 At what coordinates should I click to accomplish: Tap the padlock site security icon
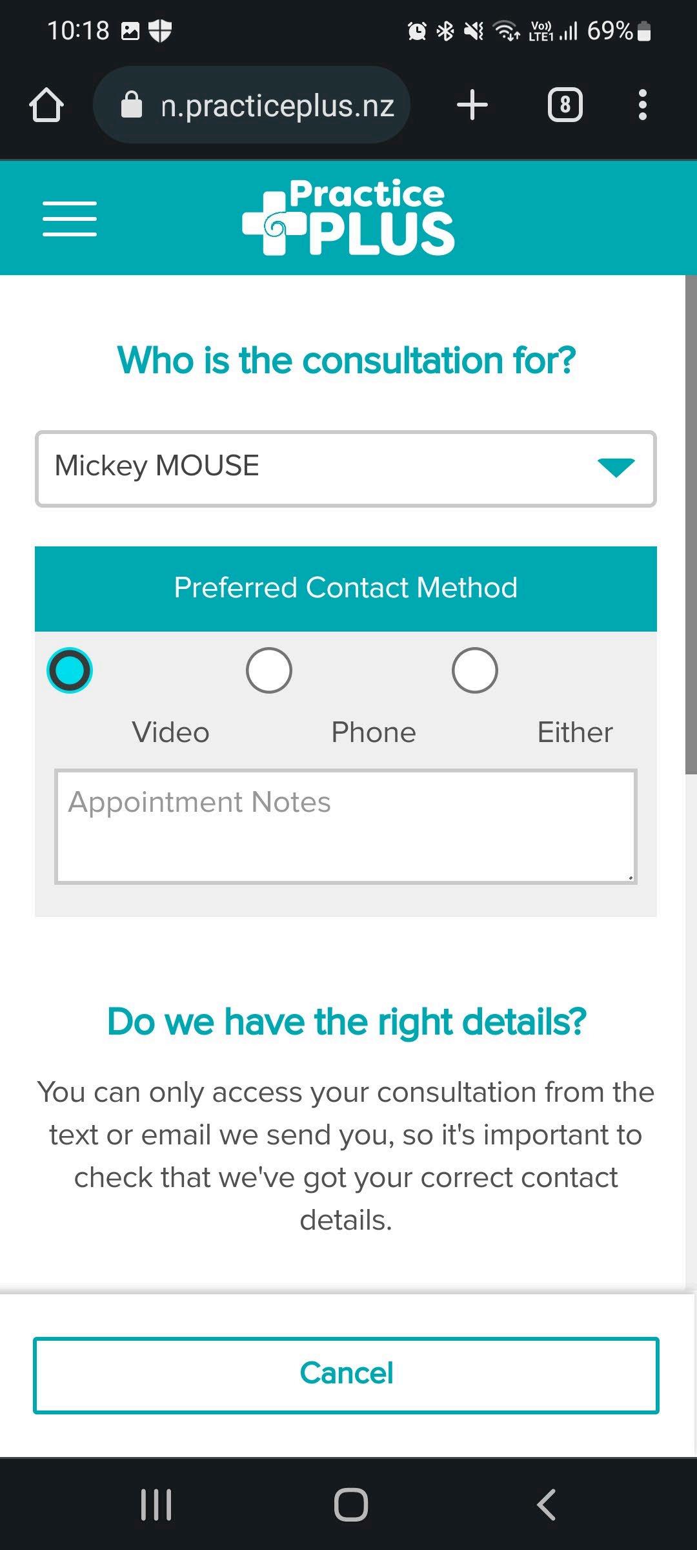(x=132, y=105)
